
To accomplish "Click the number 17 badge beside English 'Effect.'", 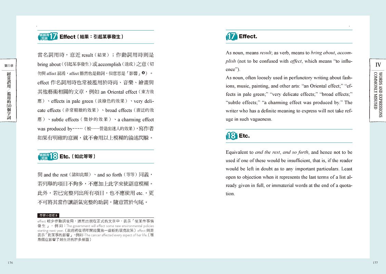I will pos(232,37).
